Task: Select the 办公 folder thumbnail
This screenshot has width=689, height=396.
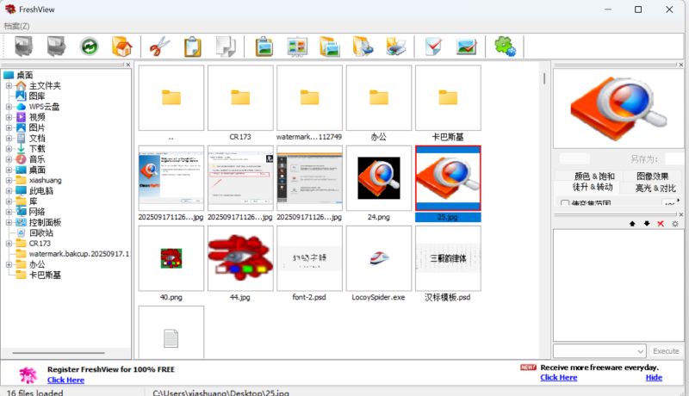Action: pyautogui.click(x=379, y=98)
